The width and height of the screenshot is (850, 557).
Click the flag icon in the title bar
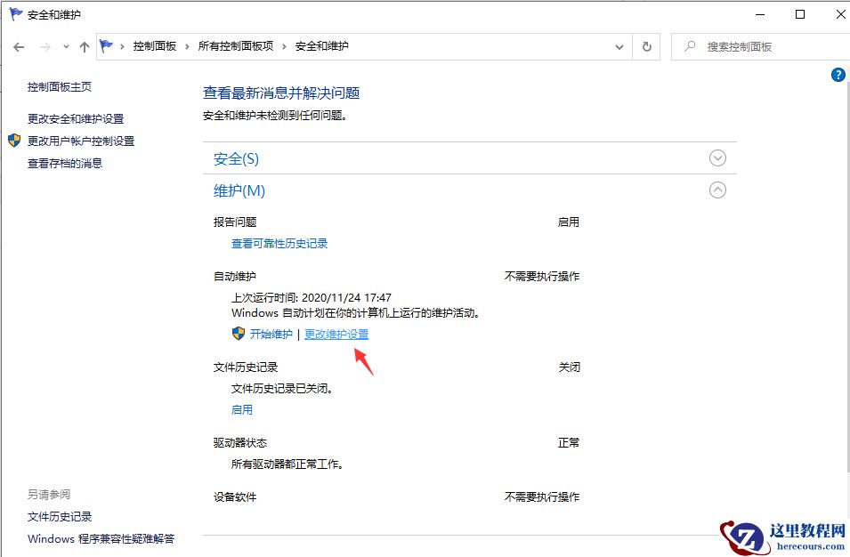[16, 14]
